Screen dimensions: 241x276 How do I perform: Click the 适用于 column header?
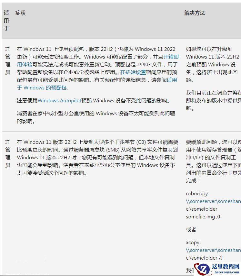pos(6,21)
